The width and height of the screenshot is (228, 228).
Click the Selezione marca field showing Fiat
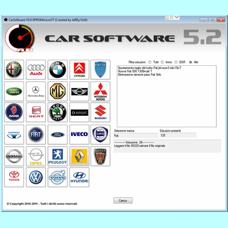[136, 136]
